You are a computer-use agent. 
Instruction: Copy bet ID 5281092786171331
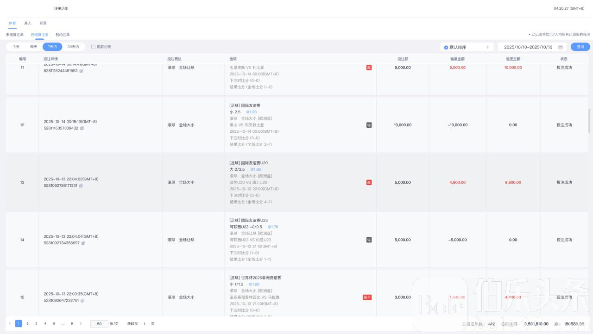[x=81, y=186]
